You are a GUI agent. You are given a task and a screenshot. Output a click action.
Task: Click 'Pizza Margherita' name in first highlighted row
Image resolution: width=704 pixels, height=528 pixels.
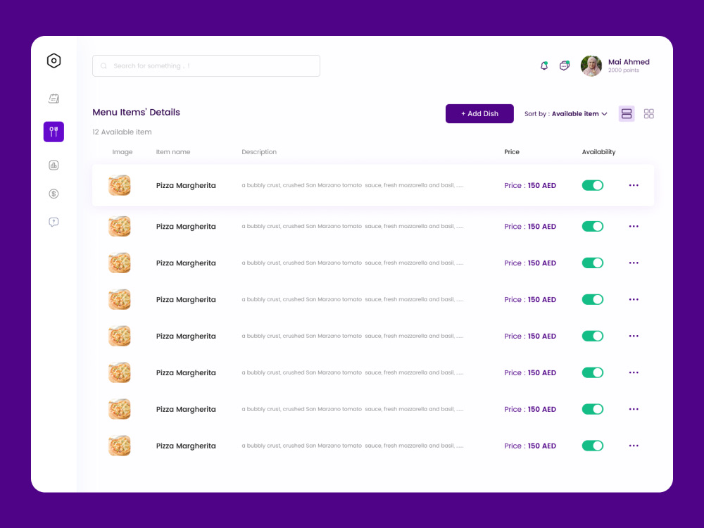pyautogui.click(x=186, y=185)
